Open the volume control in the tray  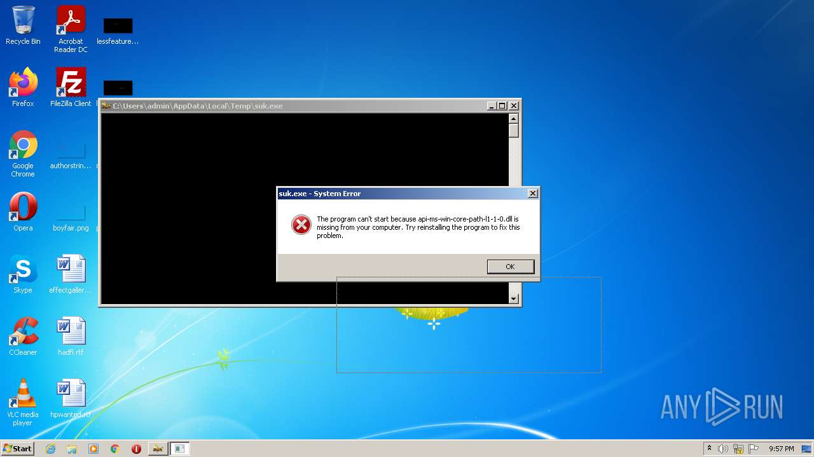pos(723,449)
